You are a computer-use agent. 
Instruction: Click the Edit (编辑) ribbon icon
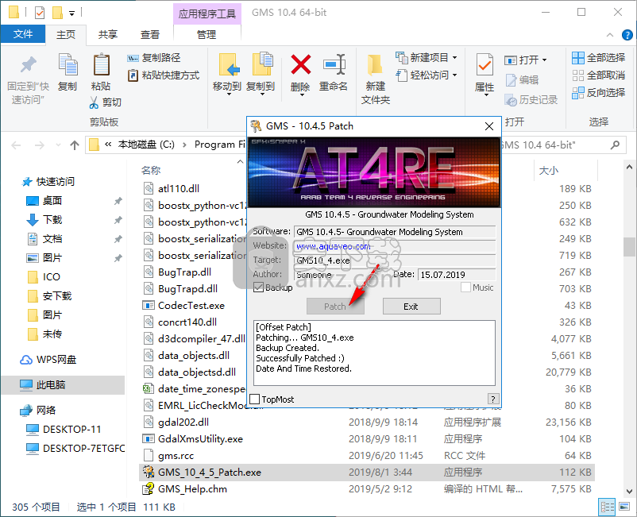coord(511,80)
